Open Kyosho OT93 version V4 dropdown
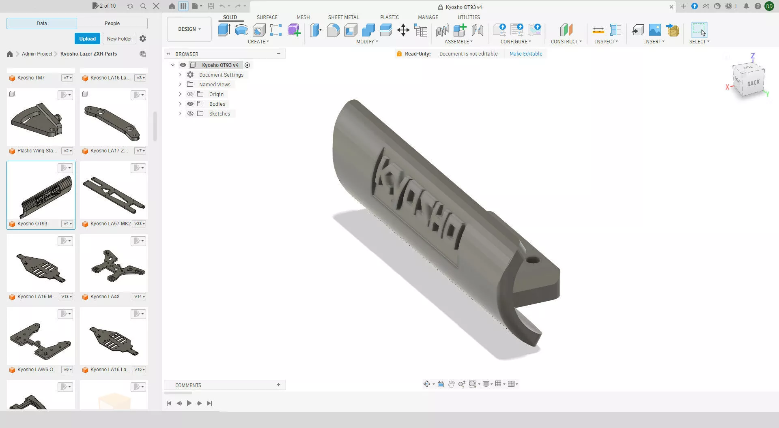The image size is (779, 428). (x=67, y=224)
